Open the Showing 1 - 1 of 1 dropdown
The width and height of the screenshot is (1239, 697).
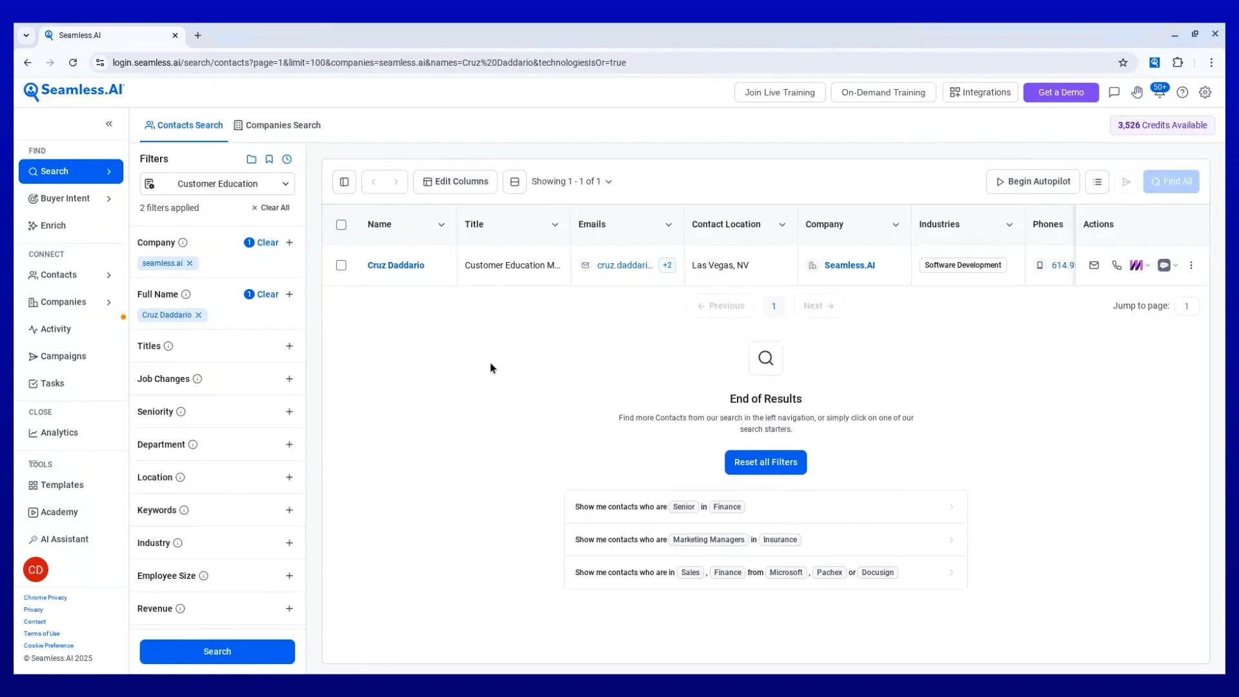pos(571,182)
